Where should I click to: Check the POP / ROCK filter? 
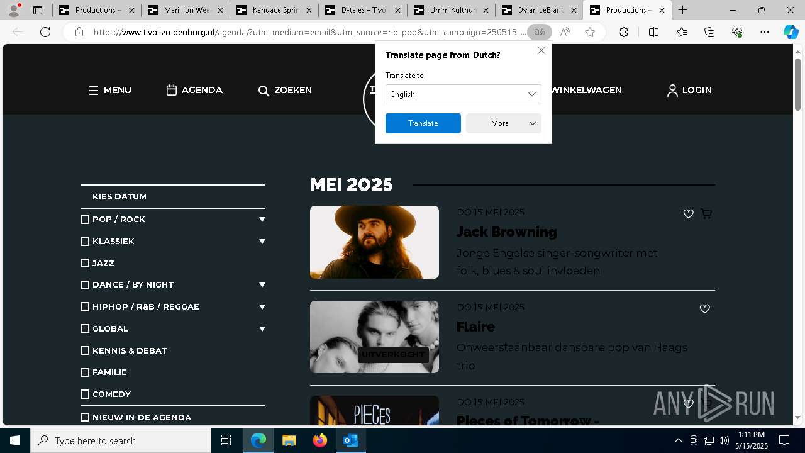point(85,220)
